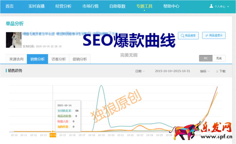Image resolution: width=236 pixels, height=144 pixels.
Task: Go to 首页 in the top navigation
Action: coord(10,6)
